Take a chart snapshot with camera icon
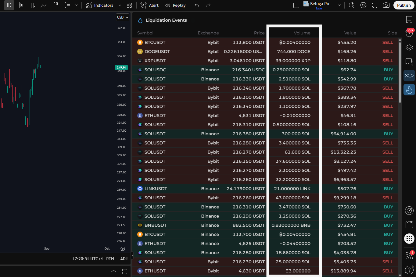The height and width of the screenshot is (277, 416). coord(386,5)
